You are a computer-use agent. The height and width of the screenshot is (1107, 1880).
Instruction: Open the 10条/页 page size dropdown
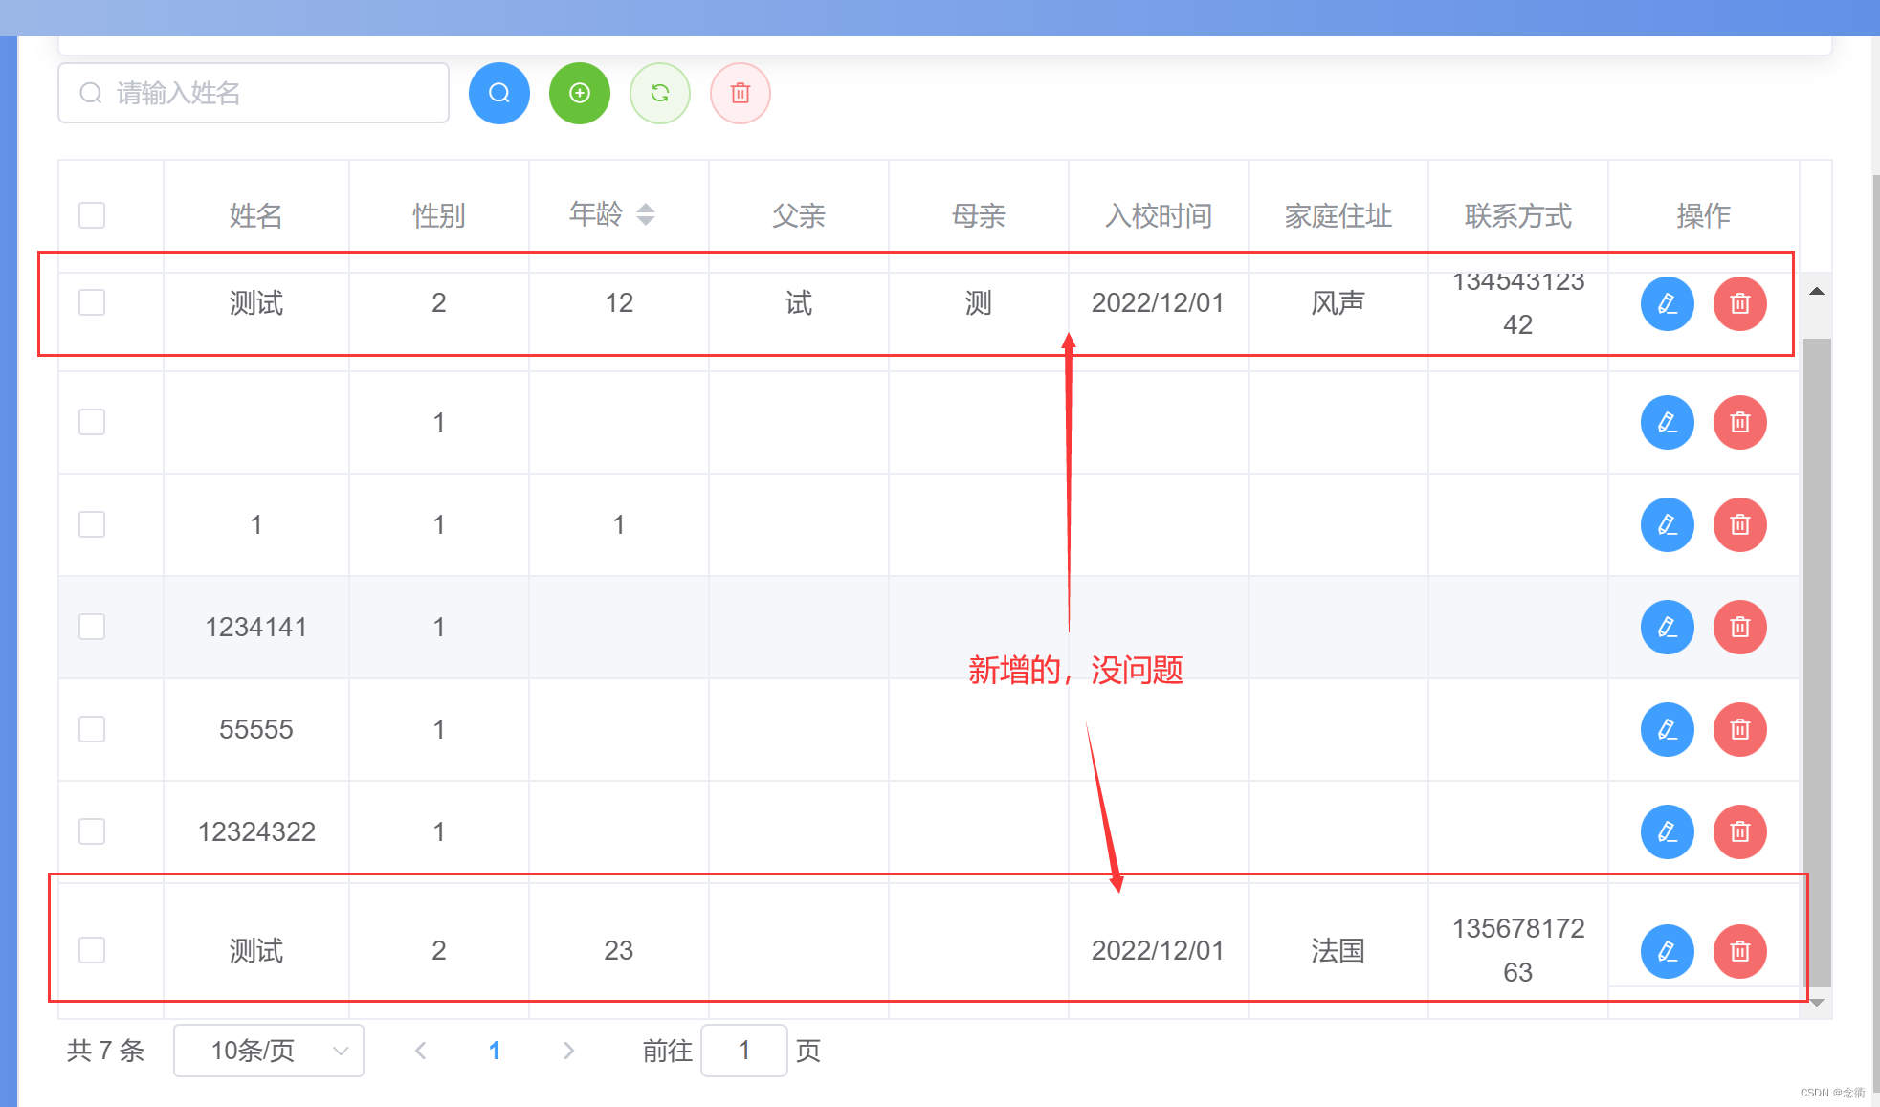point(269,1051)
